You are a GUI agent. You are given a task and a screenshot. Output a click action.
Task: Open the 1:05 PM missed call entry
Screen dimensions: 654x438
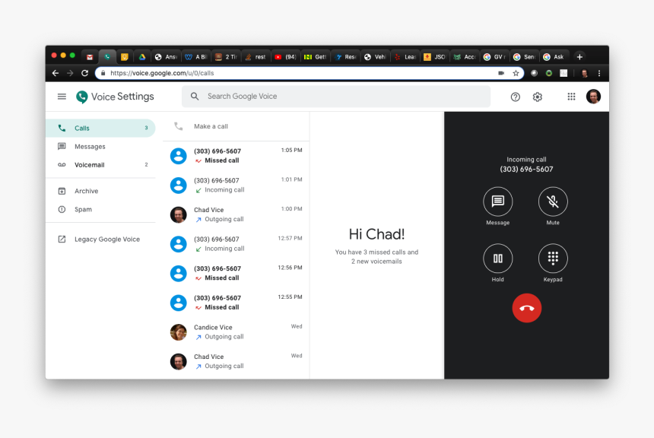pos(236,156)
